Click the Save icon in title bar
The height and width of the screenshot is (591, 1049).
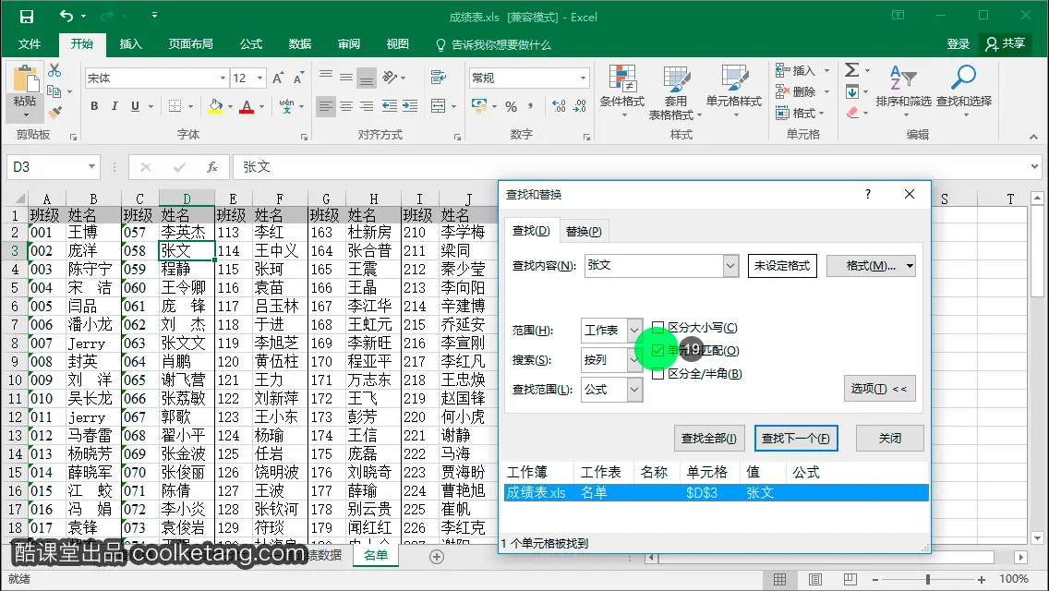point(26,17)
